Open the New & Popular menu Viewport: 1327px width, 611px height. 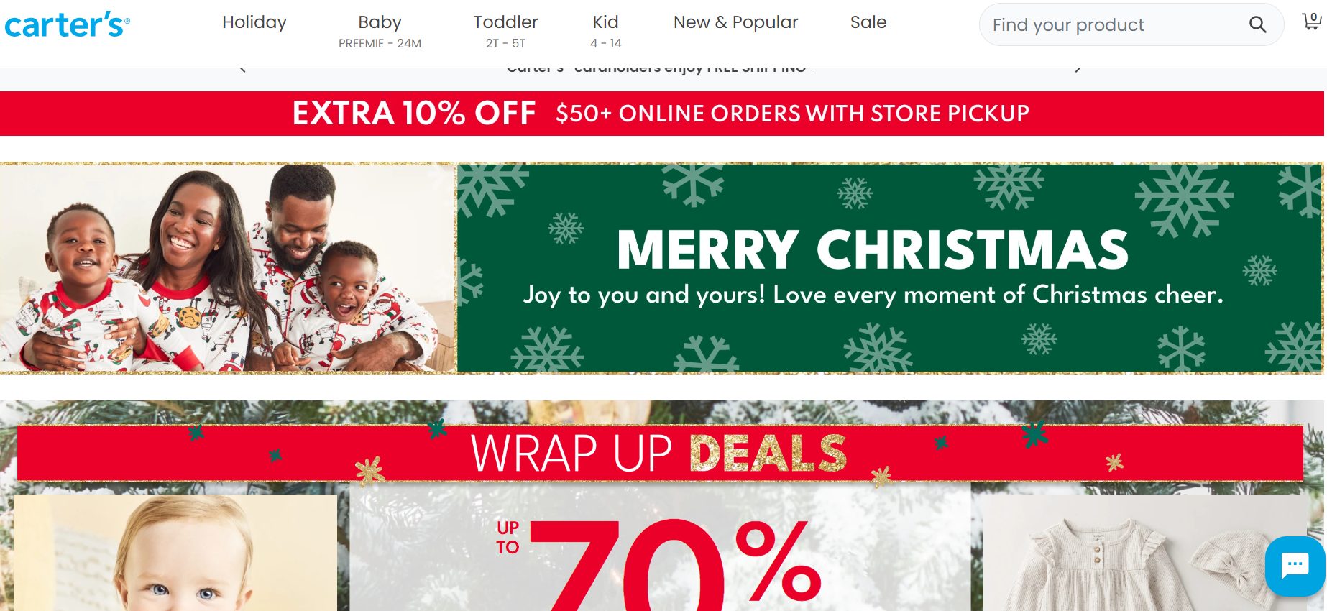click(x=735, y=22)
